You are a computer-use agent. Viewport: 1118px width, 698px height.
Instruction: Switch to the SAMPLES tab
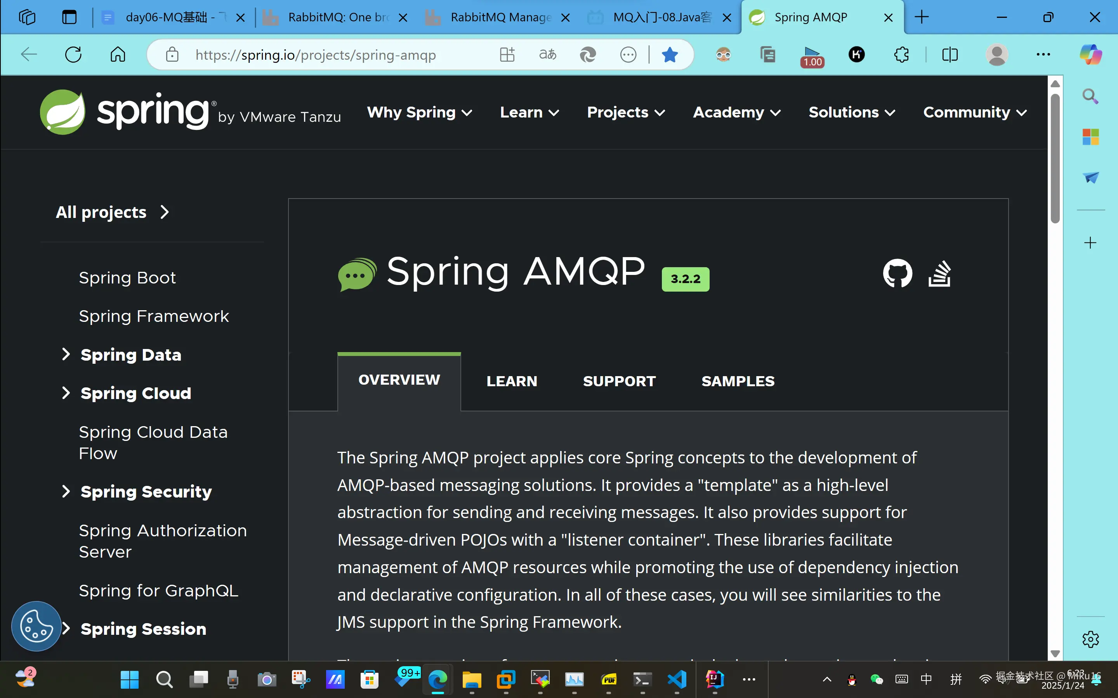point(737,381)
